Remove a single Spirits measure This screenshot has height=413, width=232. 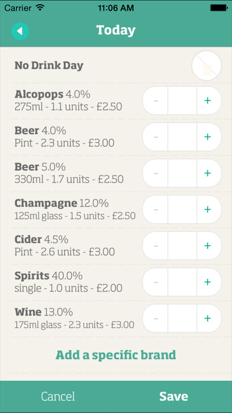(155, 282)
